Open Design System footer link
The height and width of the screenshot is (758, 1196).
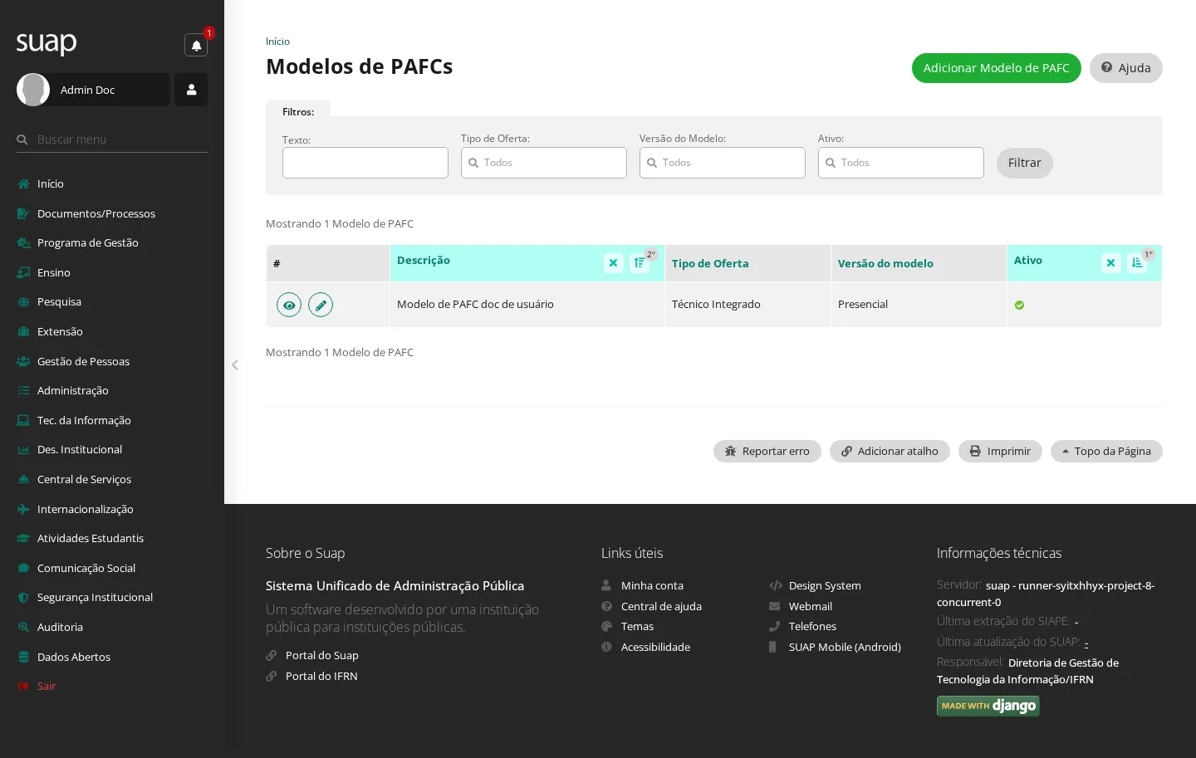tap(825, 586)
